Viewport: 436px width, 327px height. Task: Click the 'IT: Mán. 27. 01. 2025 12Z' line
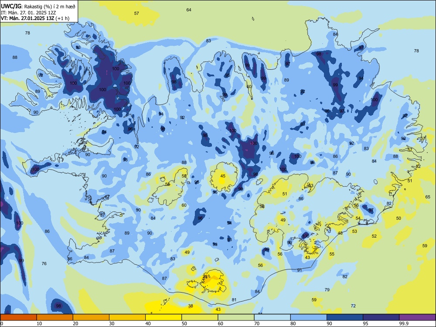click(x=28, y=13)
